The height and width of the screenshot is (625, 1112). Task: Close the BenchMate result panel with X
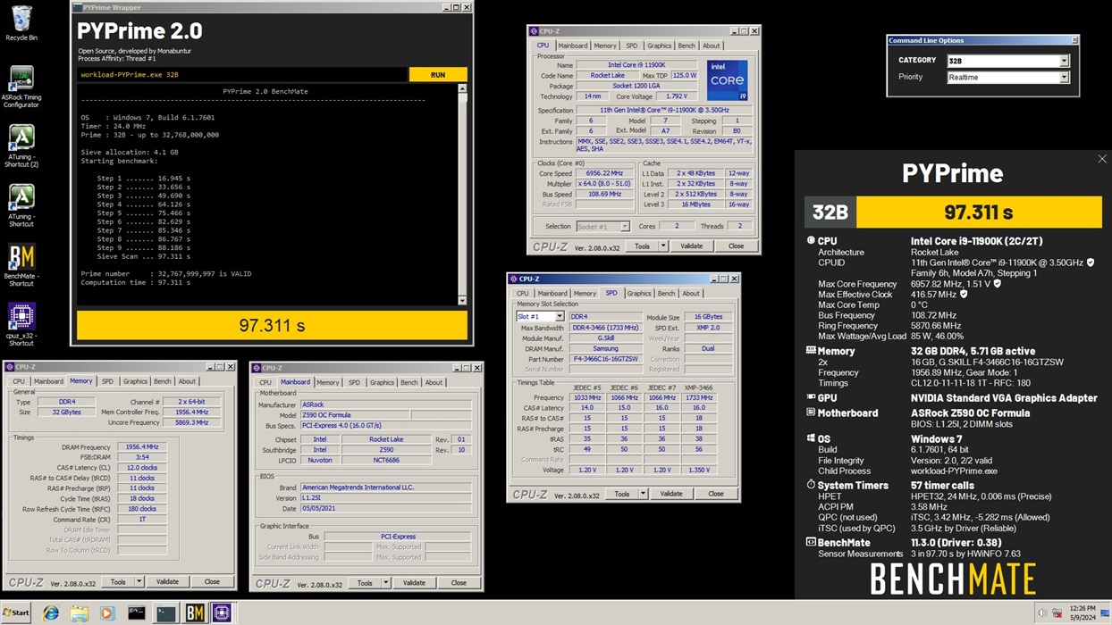pos(1101,159)
